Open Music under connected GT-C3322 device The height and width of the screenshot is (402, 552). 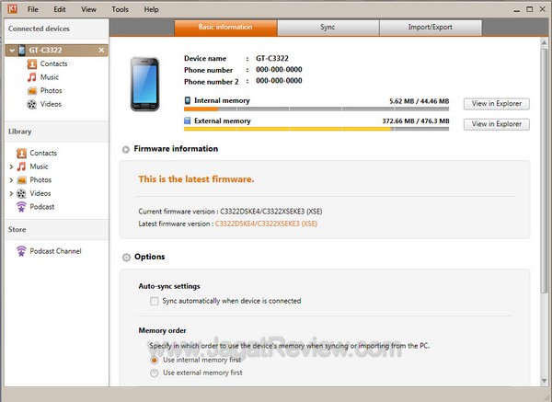49,77
